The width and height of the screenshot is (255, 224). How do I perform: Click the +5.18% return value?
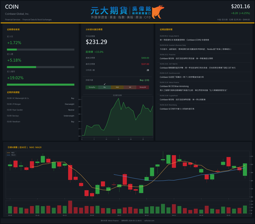(x=14, y=60)
